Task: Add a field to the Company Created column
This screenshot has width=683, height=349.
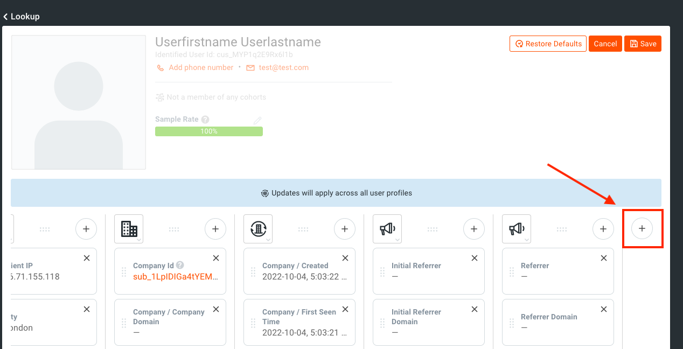Action: pos(344,229)
